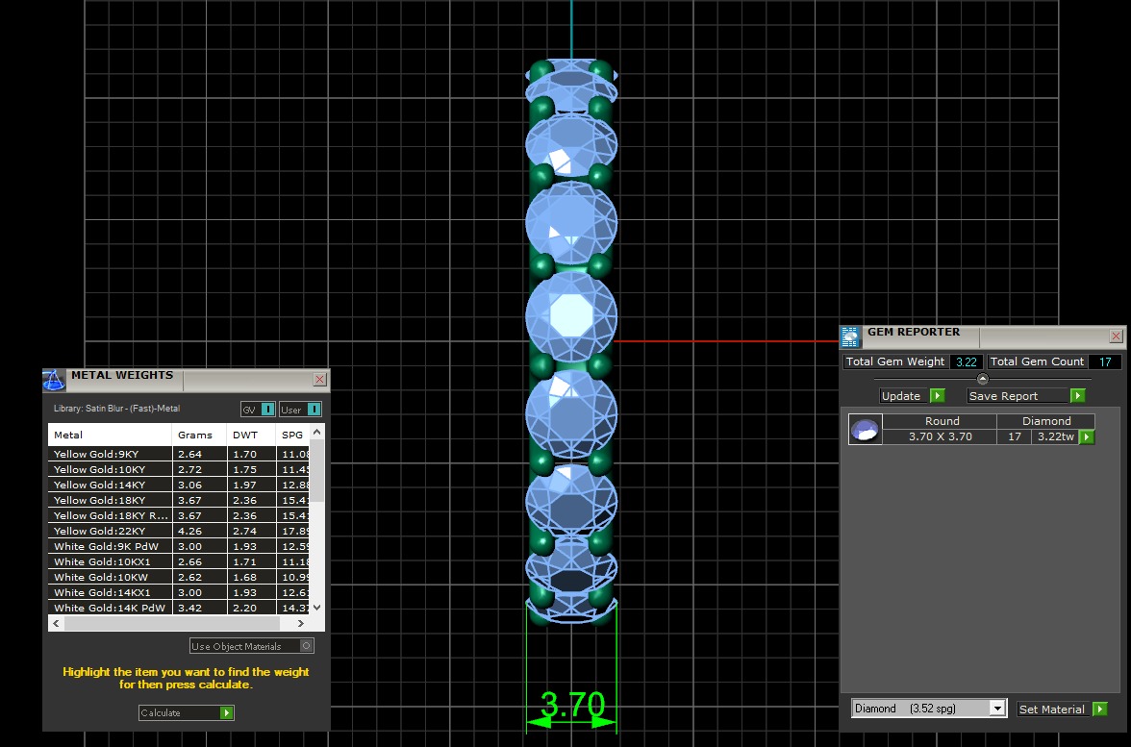1131x747 pixels.
Task: Select the White Gold:14K PdW row
Action: coord(179,608)
